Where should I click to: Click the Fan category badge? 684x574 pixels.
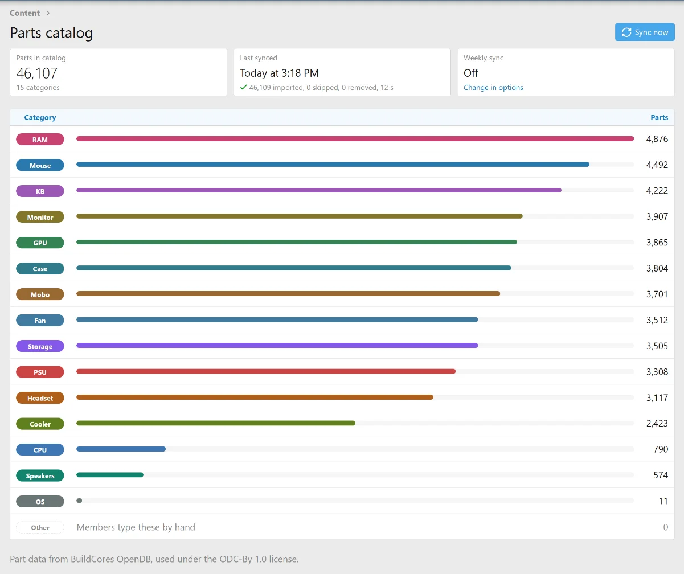click(40, 321)
